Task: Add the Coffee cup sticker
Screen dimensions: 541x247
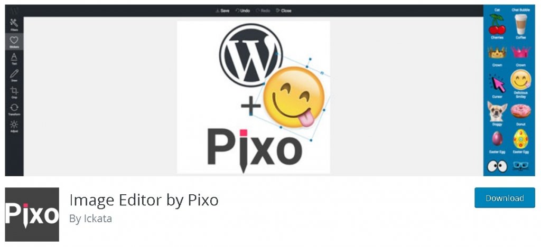Action: [520, 26]
